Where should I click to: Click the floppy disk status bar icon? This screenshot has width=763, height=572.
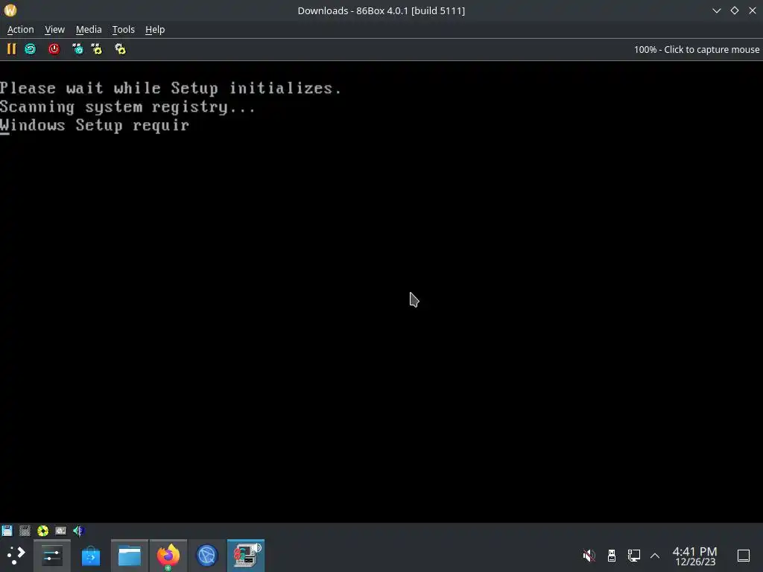point(7,530)
